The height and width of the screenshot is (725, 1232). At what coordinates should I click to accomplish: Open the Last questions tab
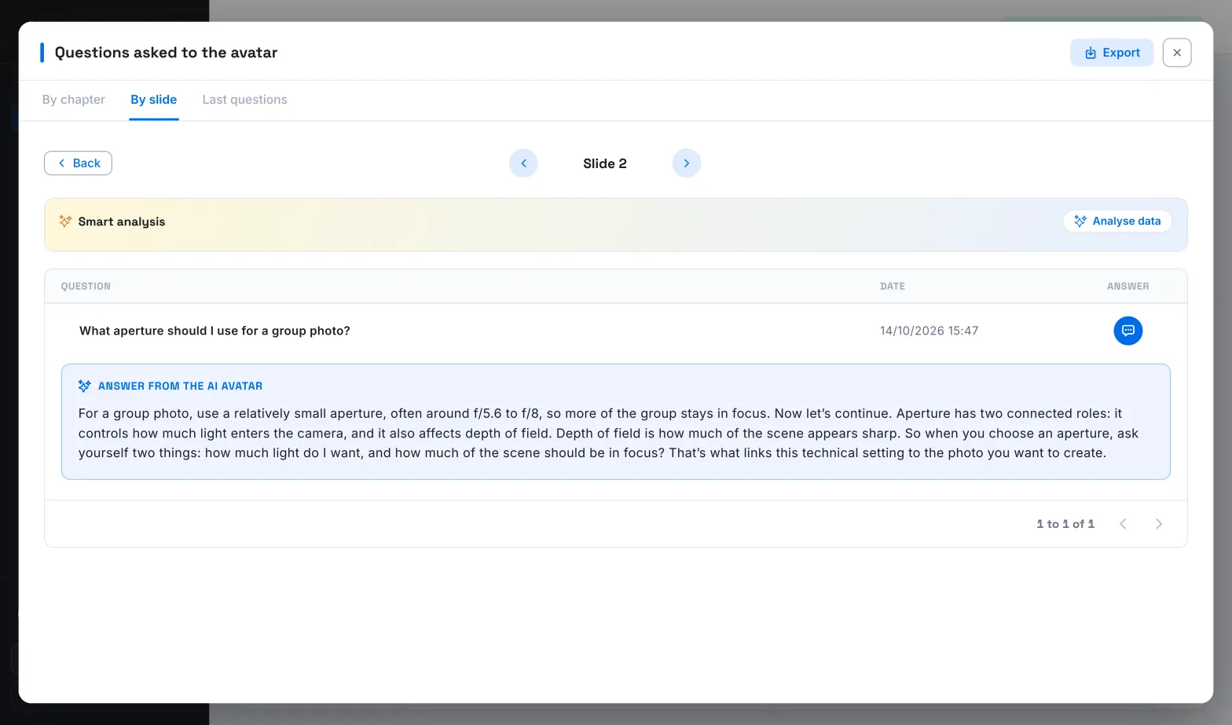[244, 100]
